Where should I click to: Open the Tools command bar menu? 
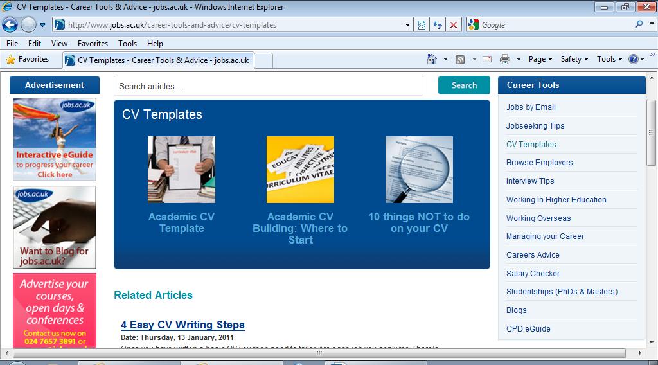coord(609,59)
